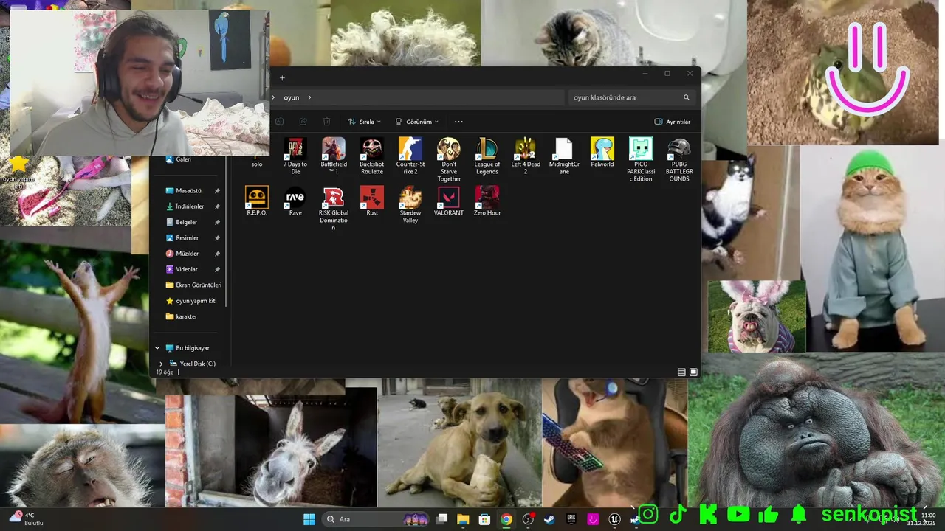945x531 pixels.
Task: Click the Delete trash icon in toolbar
Action: click(x=327, y=122)
